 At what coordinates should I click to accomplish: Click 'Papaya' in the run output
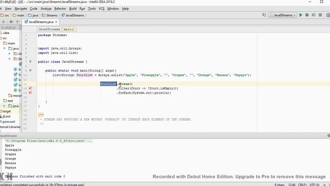(10, 167)
